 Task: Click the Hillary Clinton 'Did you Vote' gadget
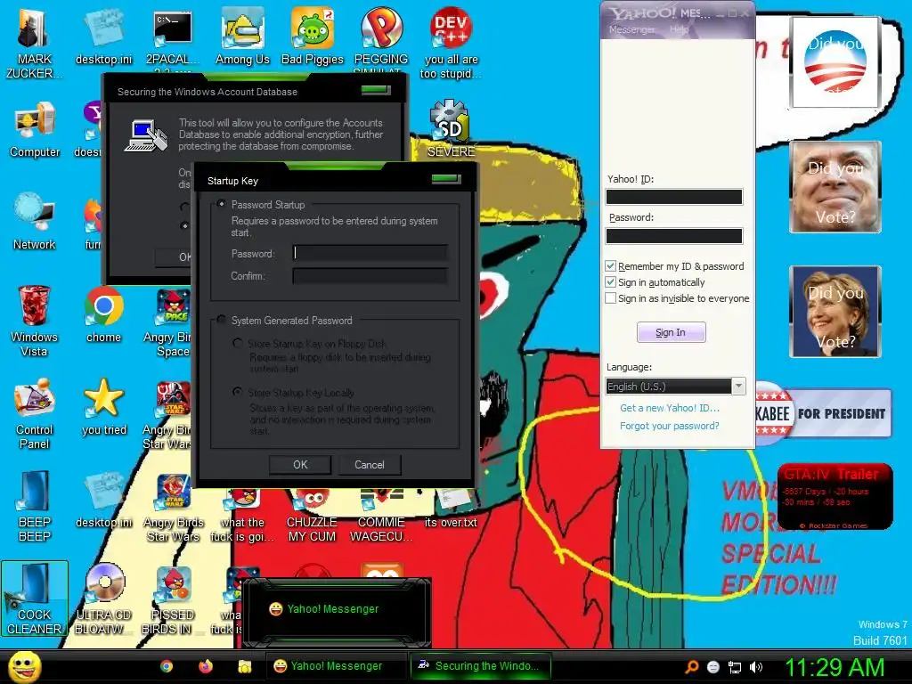pos(835,311)
